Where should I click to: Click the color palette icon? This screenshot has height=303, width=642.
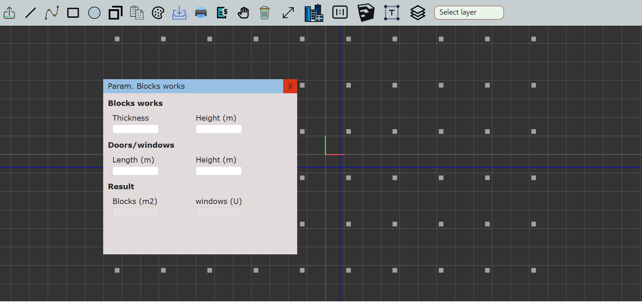[x=158, y=13]
